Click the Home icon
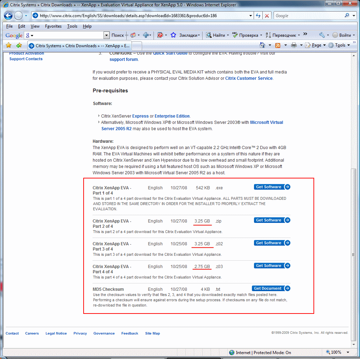 point(263,45)
